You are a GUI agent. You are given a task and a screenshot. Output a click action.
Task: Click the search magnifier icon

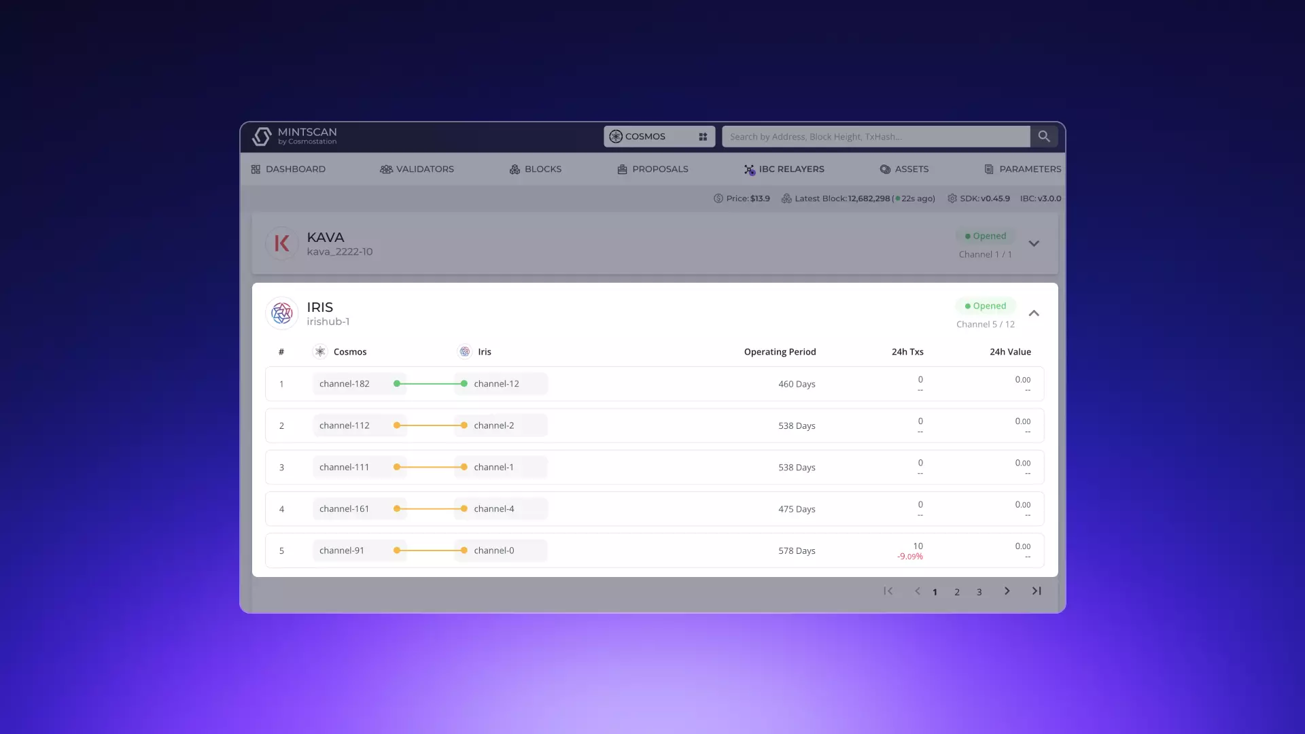pos(1045,136)
